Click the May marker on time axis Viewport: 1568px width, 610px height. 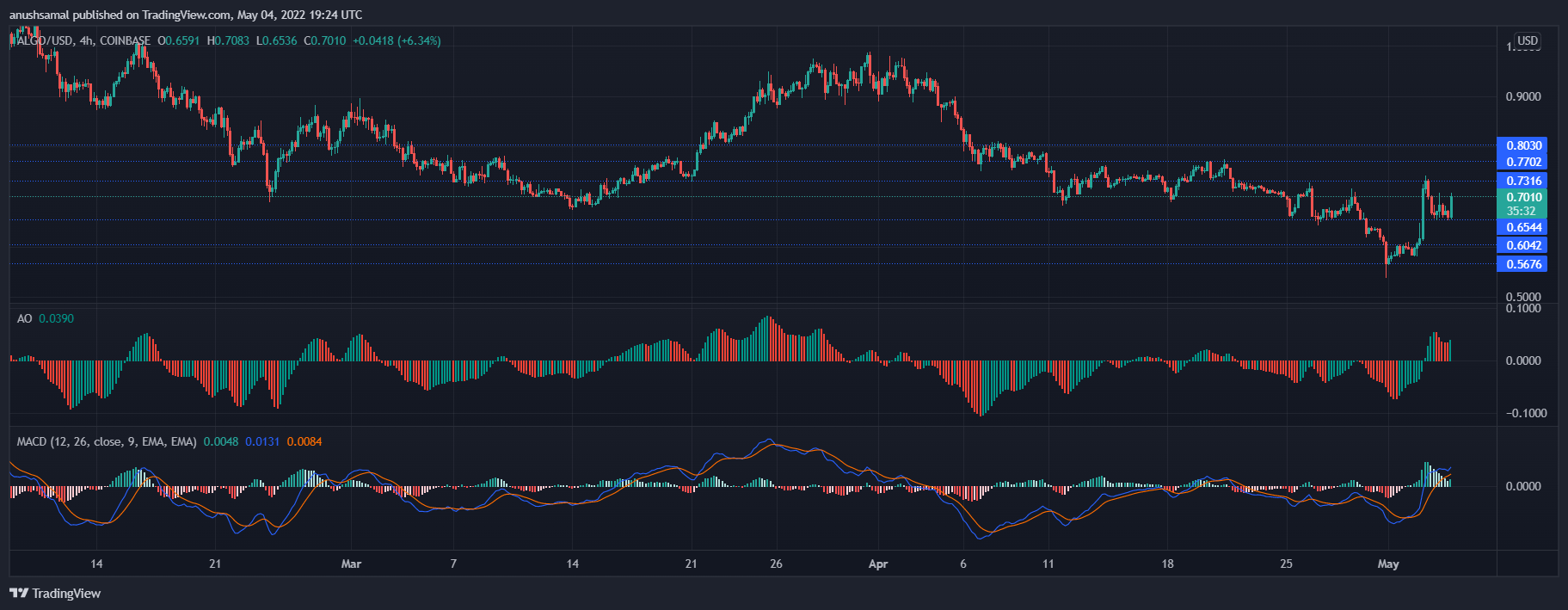tap(1388, 564)
